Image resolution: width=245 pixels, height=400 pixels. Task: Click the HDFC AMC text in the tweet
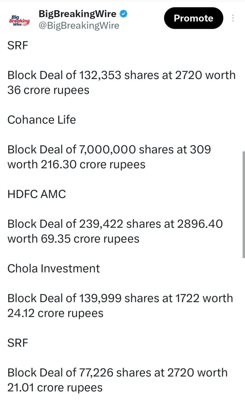pos(37,194)
